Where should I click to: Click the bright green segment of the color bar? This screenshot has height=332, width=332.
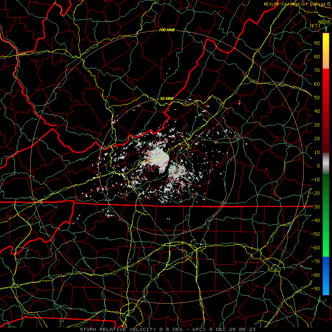point(326,215)
